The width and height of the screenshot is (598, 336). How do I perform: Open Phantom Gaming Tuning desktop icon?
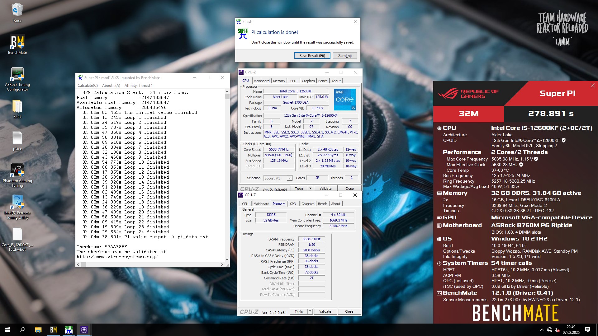(x=17, y=175)
